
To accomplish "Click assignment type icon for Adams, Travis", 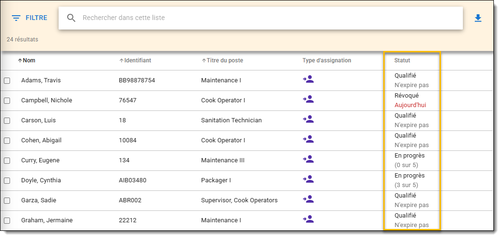I will [308, 79].
